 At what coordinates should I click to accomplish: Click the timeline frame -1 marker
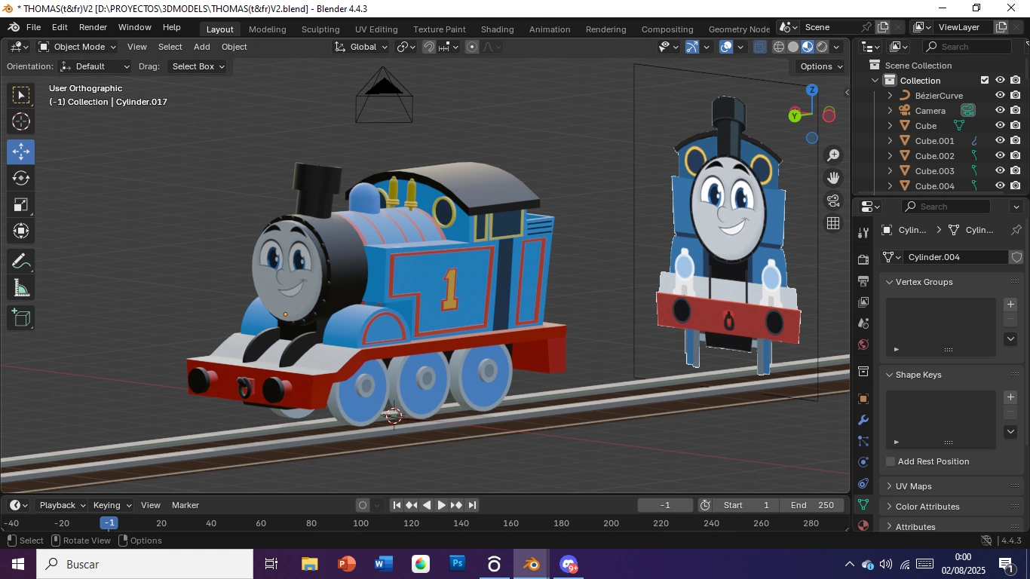(x=109, y=523)
